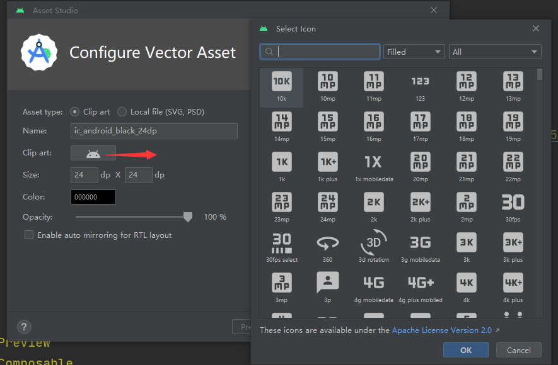Open the Apache License Version 2.0 link
This screenshot has height=365, width=558.
[x=441, y=330]
